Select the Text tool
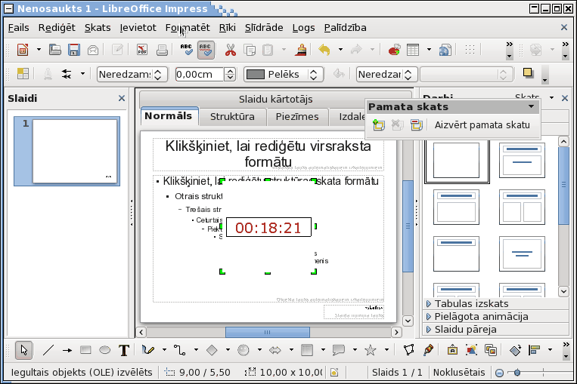577x384 pixels. (x=124, y=350)
